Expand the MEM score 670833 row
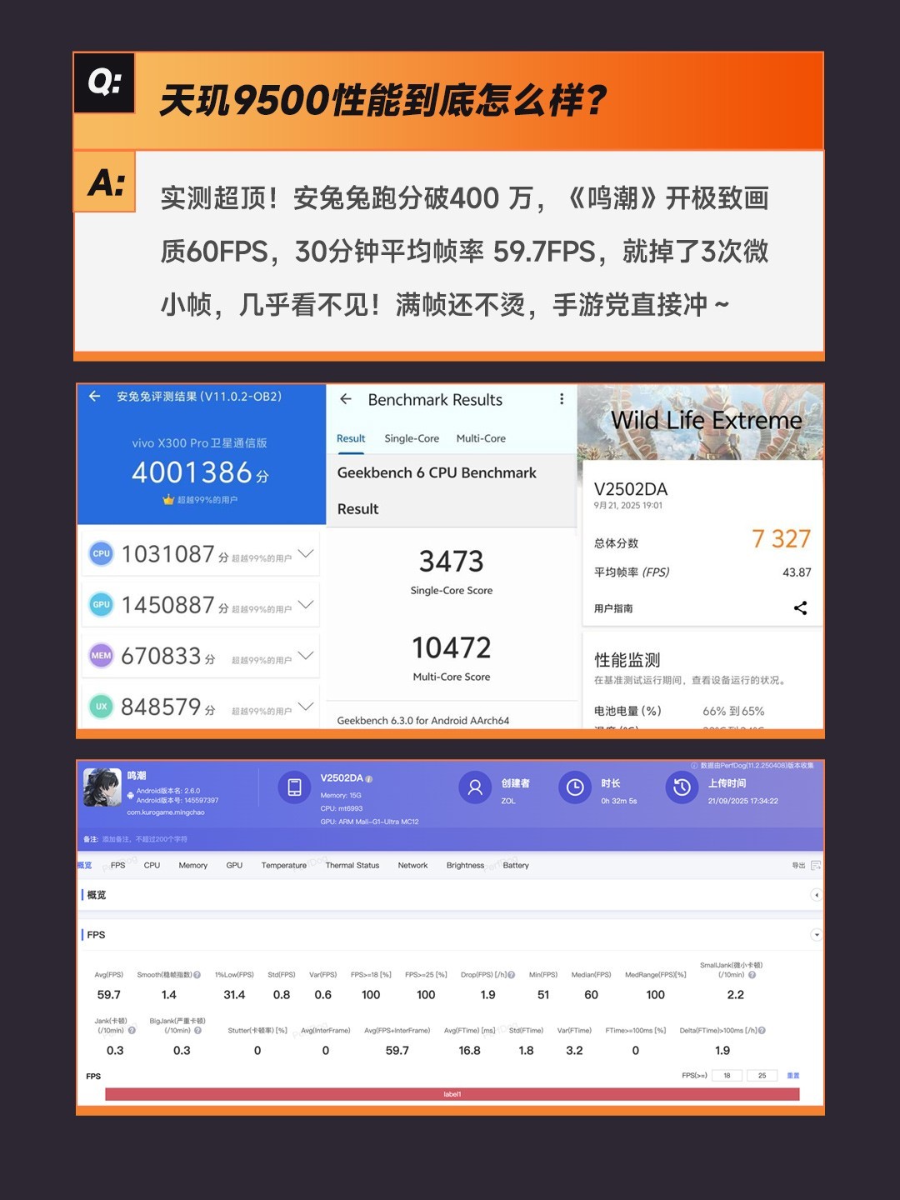The image size is (900, 1200). [x=306, y=656]
